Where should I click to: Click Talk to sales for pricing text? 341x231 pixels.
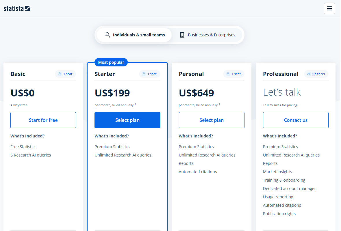coord(280,105)
